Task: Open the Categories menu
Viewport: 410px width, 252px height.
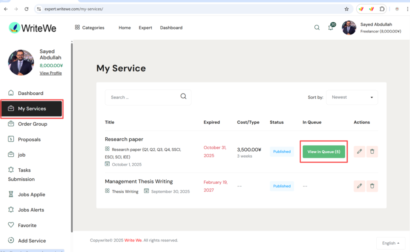Action: point(89,28)
